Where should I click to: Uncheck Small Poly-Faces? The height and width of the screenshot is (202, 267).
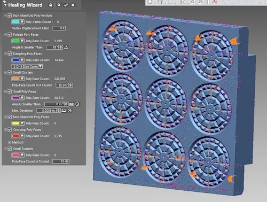10,91
